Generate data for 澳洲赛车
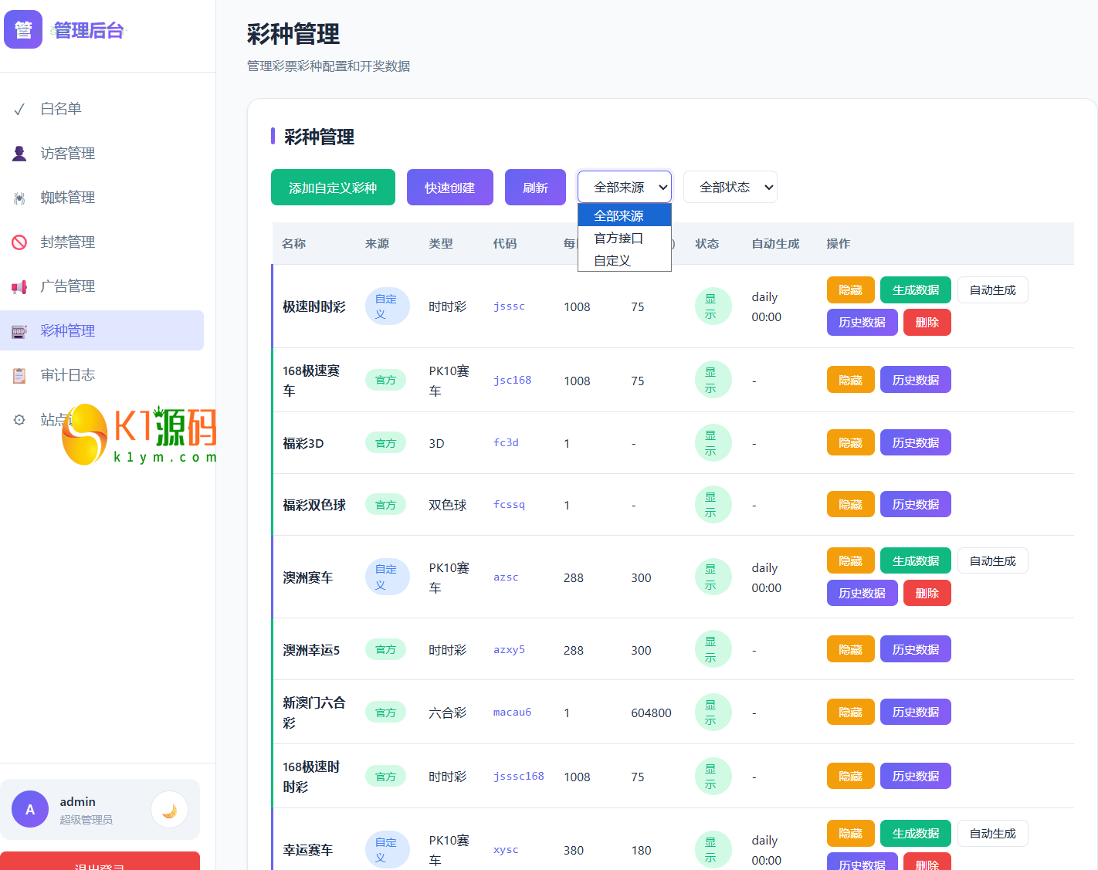The height and width of the screenshot is (870, 1098). point(916,560)
